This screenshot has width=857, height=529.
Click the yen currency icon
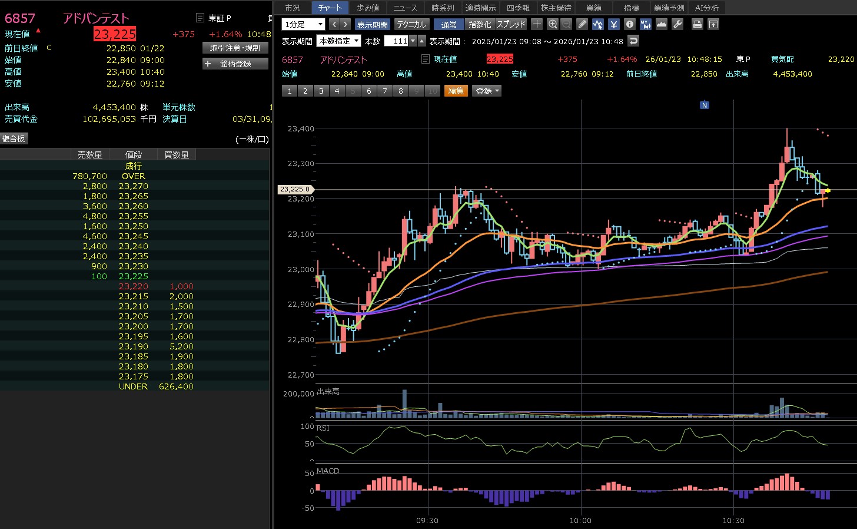[614, 24]
